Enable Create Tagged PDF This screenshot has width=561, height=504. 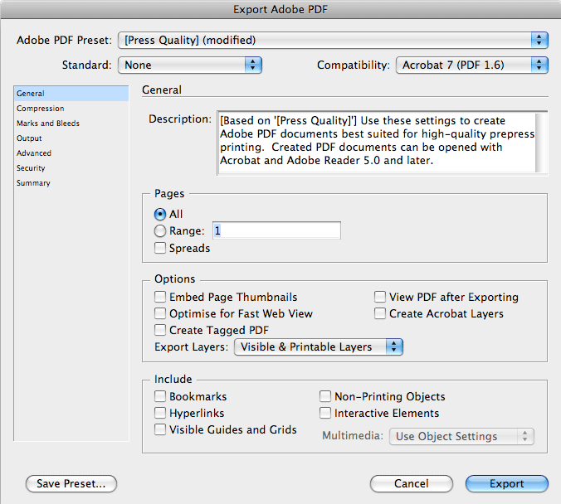pyautogui.click(x=160, y=330)
